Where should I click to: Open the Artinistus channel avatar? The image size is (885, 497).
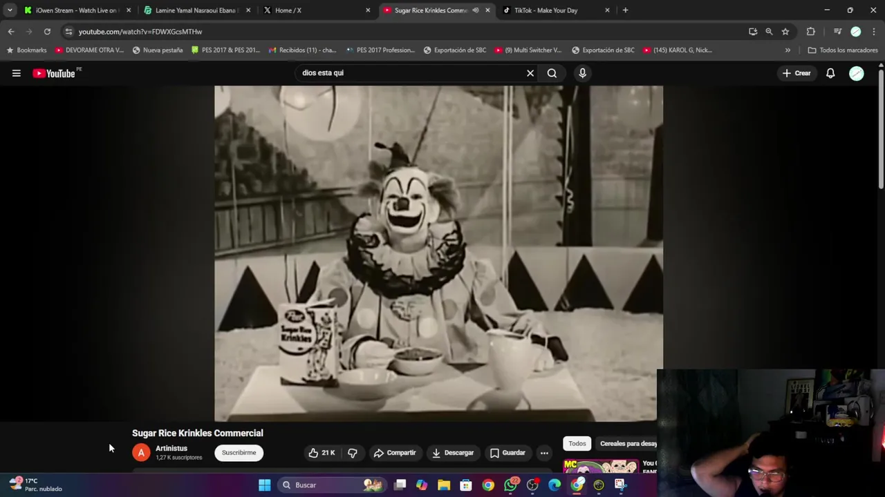141,453
